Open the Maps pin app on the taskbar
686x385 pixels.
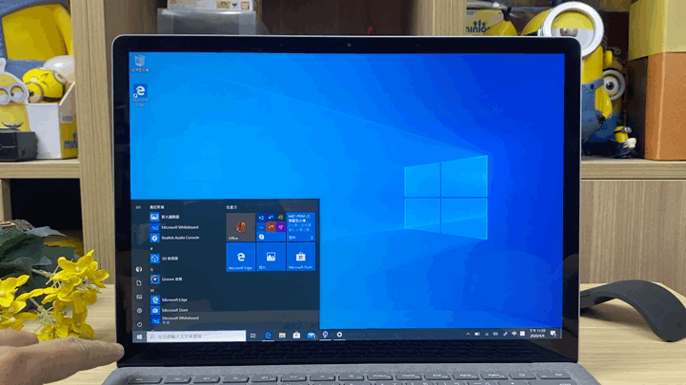coord(325,335)
